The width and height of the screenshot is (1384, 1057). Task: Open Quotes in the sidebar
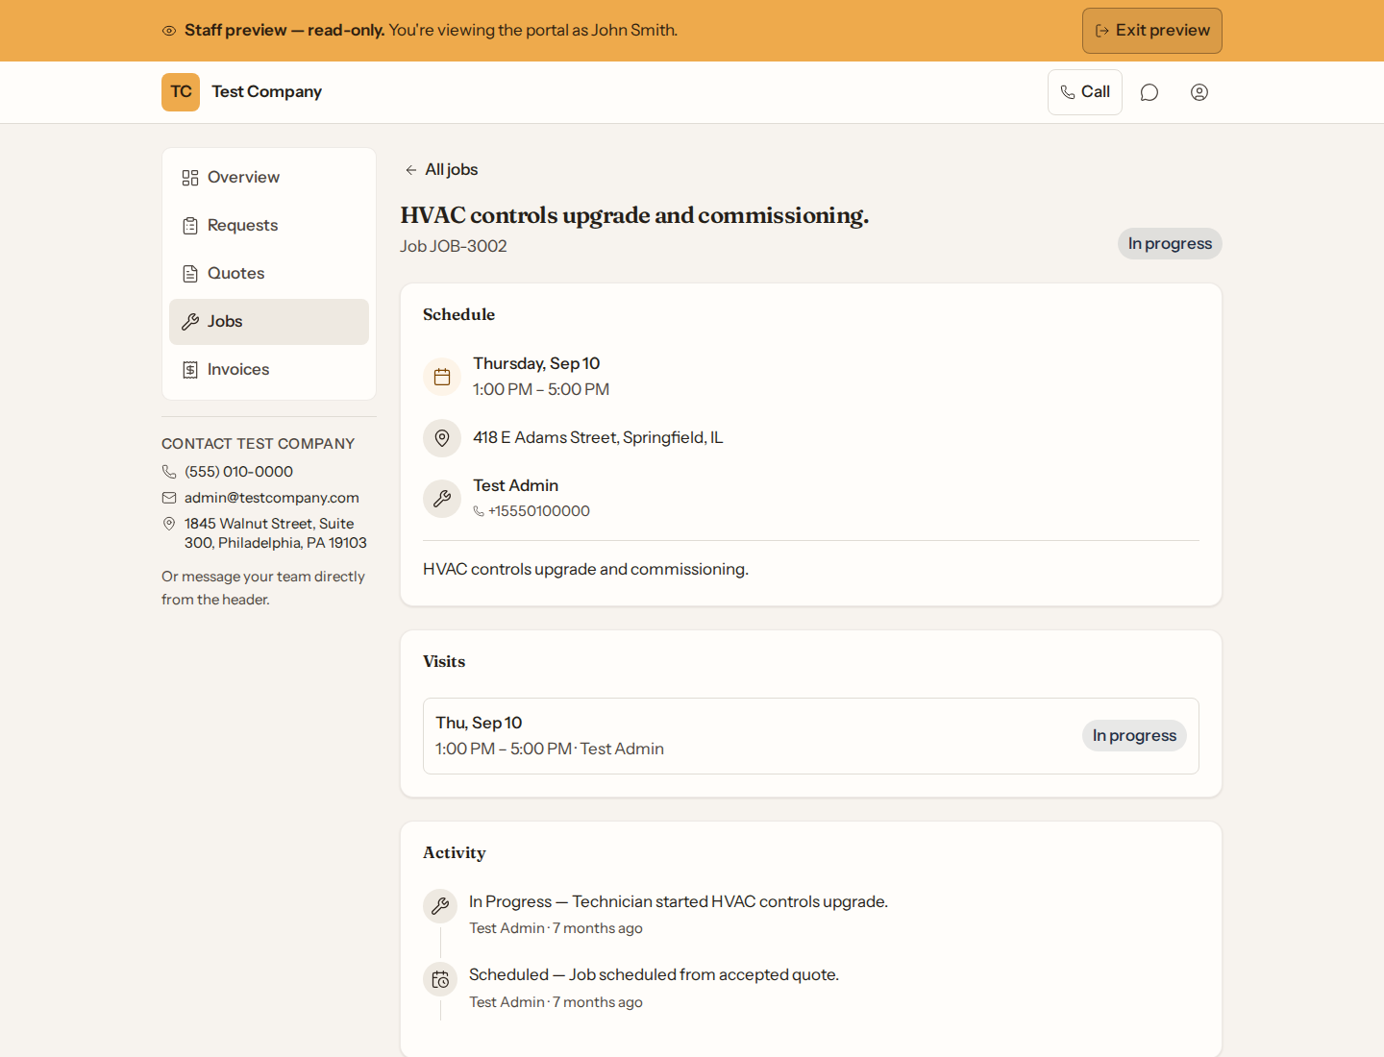pyautogui.click(x=269, y=274)
